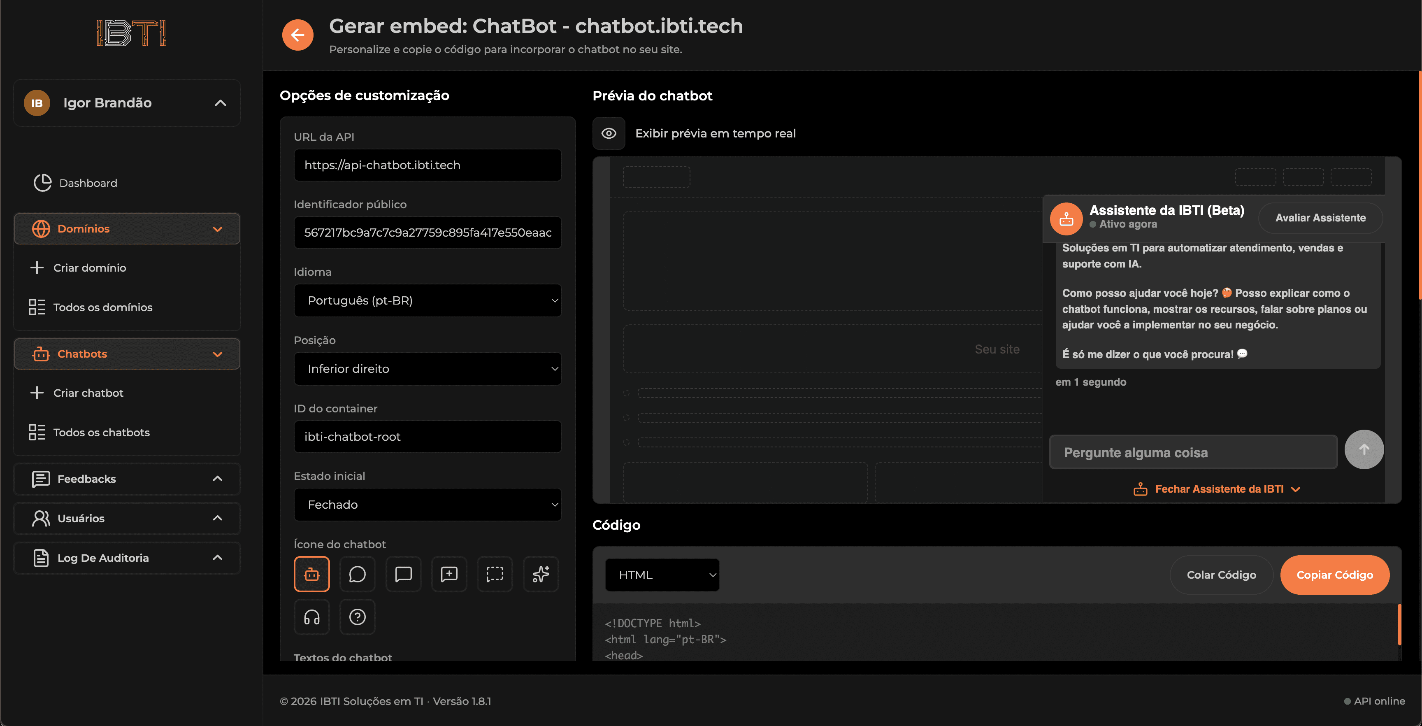Viewport: 1422px width, 726px height.
Task: Open the Dashboard menu item
Action: (x=87, y=183)
